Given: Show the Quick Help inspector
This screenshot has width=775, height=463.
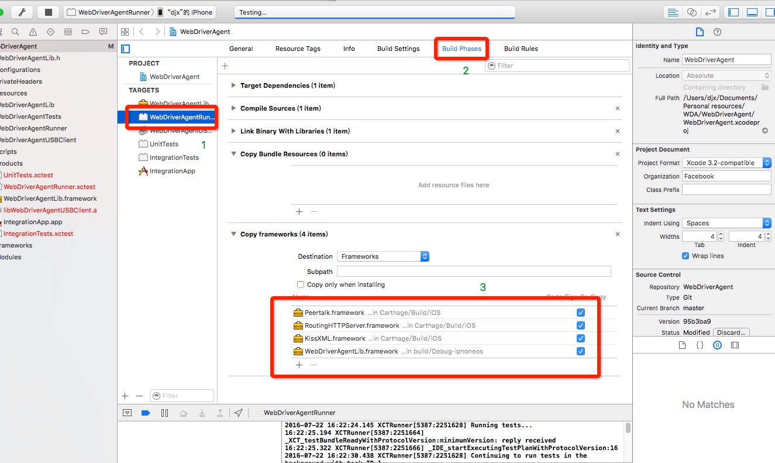Looking at the screenshot, I should pos(718,32).
